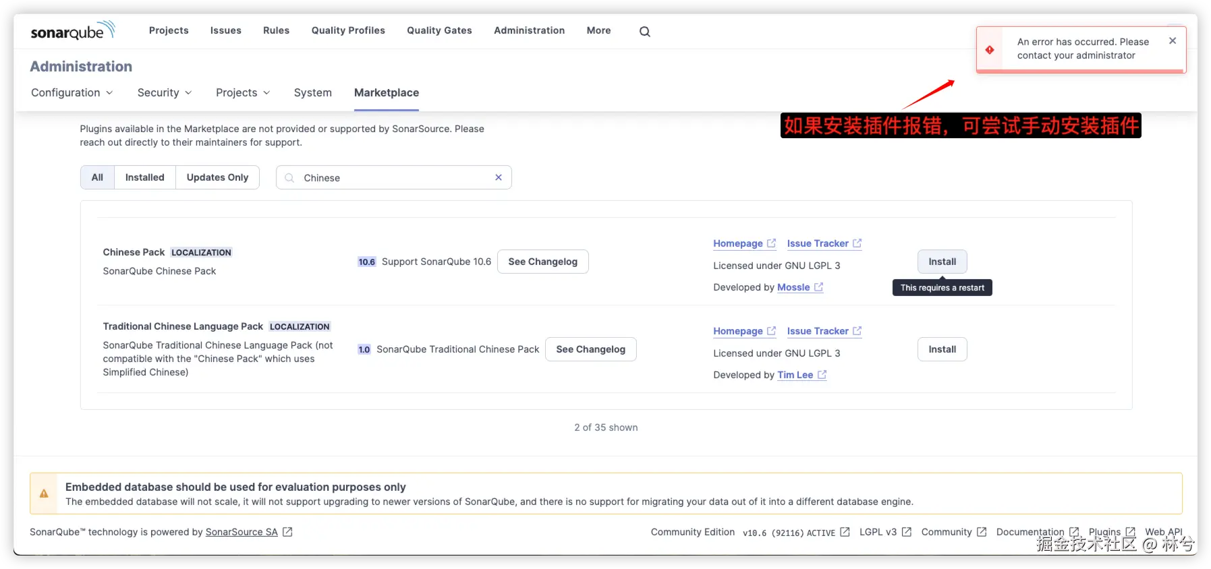
Task: See Changelog for Chinese Pack 10.6
Action: click(x=542, y=262)
